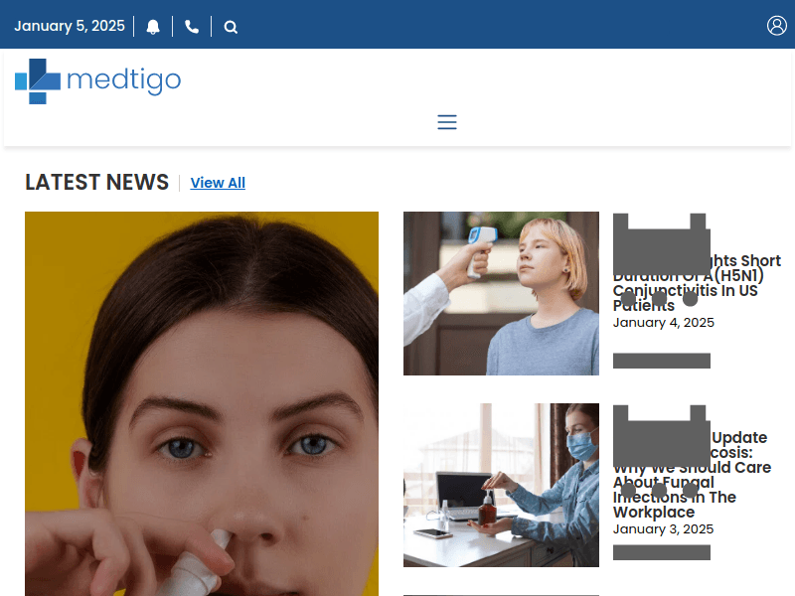Click the January 3, 2025 article date
This screenshot has height=596, width=795.
663,528
